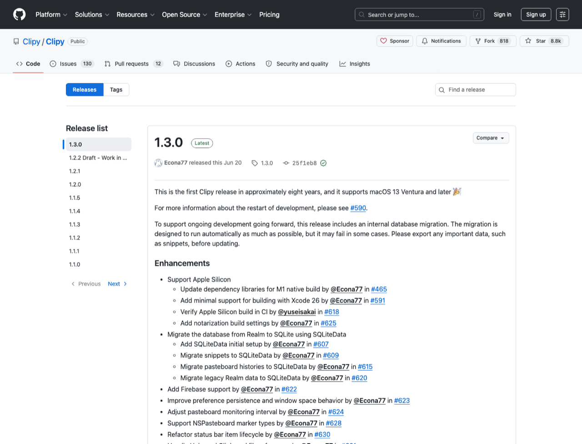Click the Search or jump to field
This screenshot has height=444, width=582.
(419, 15)
